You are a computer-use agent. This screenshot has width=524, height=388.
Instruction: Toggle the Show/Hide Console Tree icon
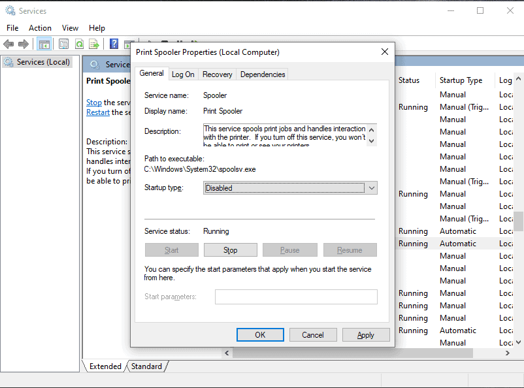44,44
